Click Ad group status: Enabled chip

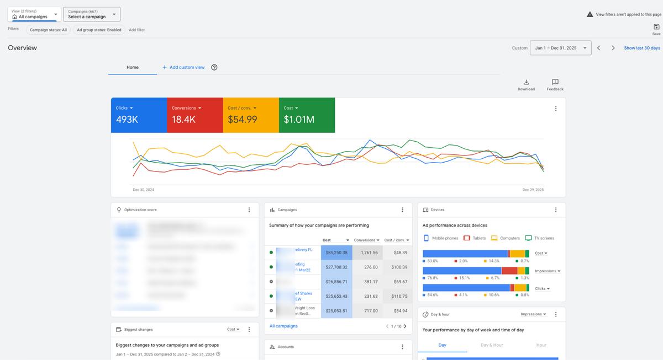click(99, 30)
